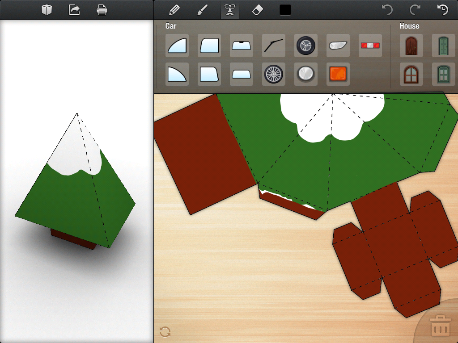Redo the last action
This screenshot has width=458, height=343.
[415, 10]
